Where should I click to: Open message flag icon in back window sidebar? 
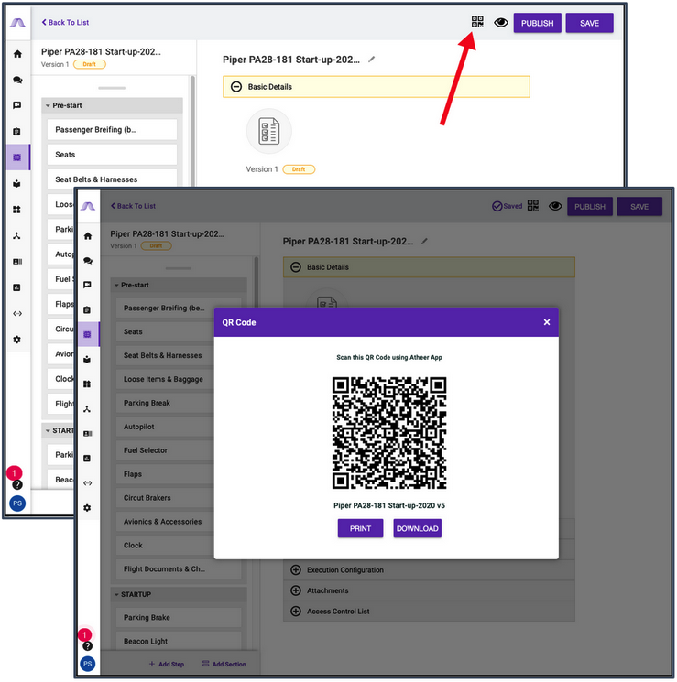(x=17, y=105)
